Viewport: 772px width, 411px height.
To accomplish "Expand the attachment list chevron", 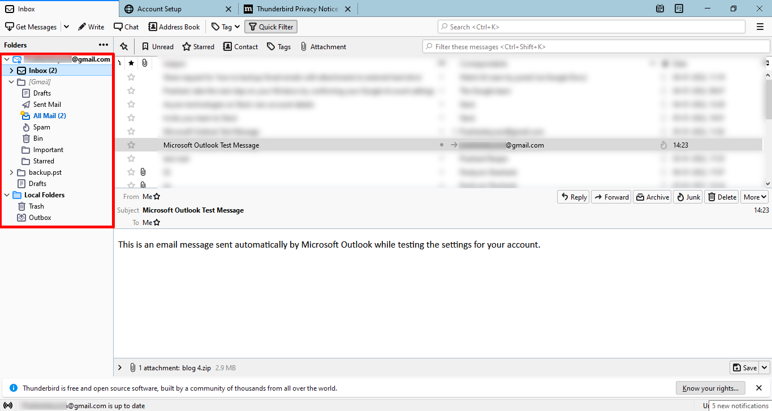I will click(x=120, y=367).
